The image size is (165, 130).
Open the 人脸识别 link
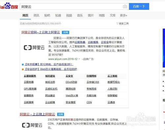click(113, 89)
